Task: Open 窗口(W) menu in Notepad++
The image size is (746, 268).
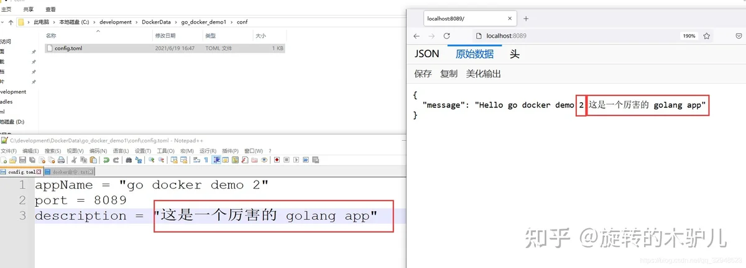Action: [253, 151]
